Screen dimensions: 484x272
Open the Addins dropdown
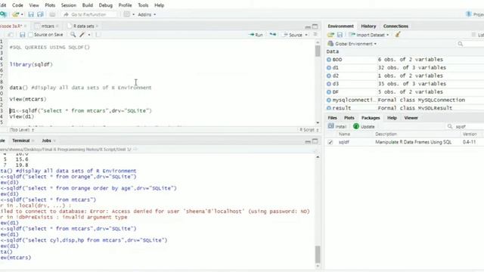[147, 14]
